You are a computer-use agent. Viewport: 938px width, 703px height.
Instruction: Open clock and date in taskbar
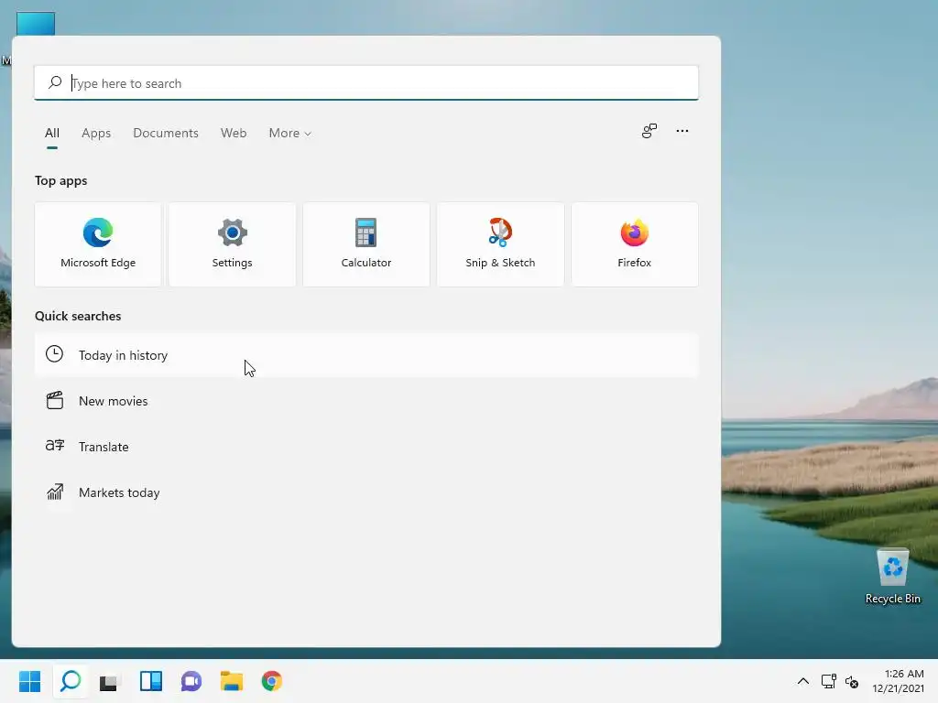pos(898,681)
